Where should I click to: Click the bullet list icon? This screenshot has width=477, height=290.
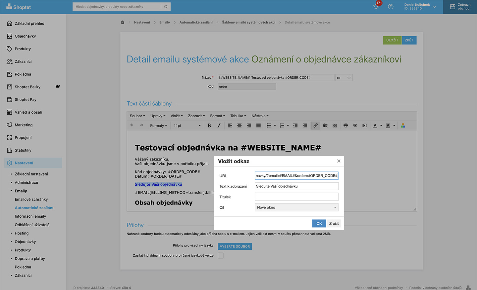tap(269, 126)
